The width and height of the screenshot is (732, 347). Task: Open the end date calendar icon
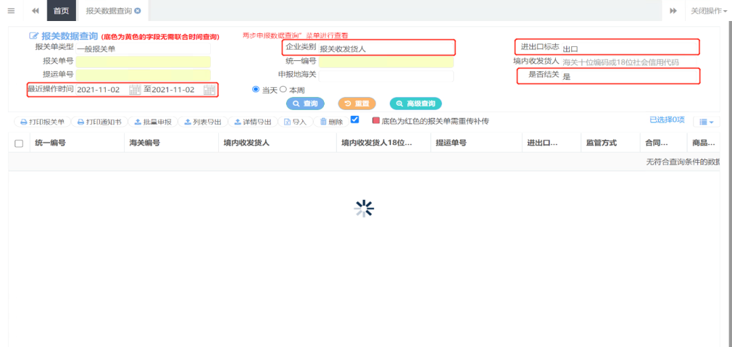click(x=209, y=90)
